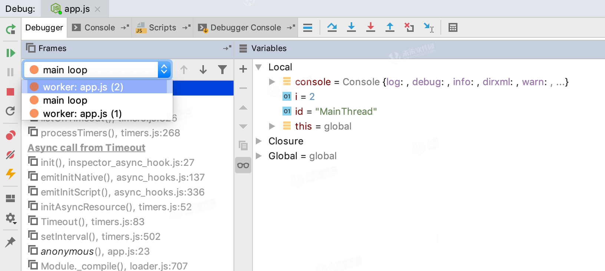Viewport: 605px width, 271px height.
Task: Click Step Over button
Action: (x=332, y=27)
